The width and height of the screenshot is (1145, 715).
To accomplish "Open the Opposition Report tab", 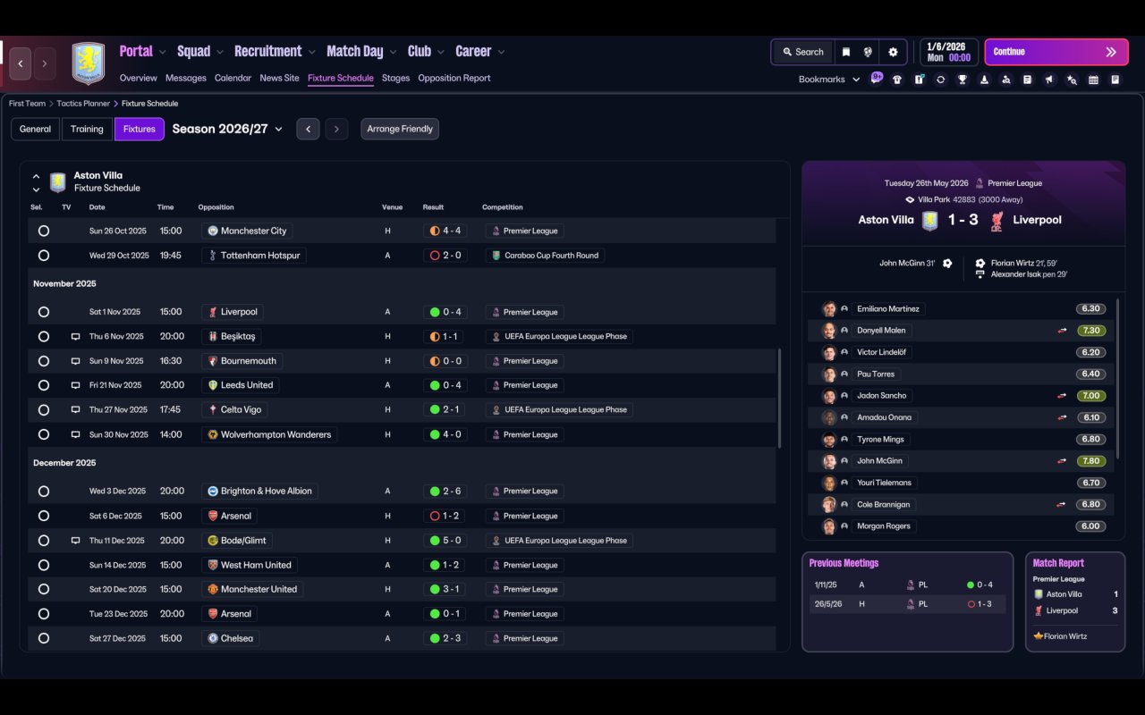I will [454, 78].
